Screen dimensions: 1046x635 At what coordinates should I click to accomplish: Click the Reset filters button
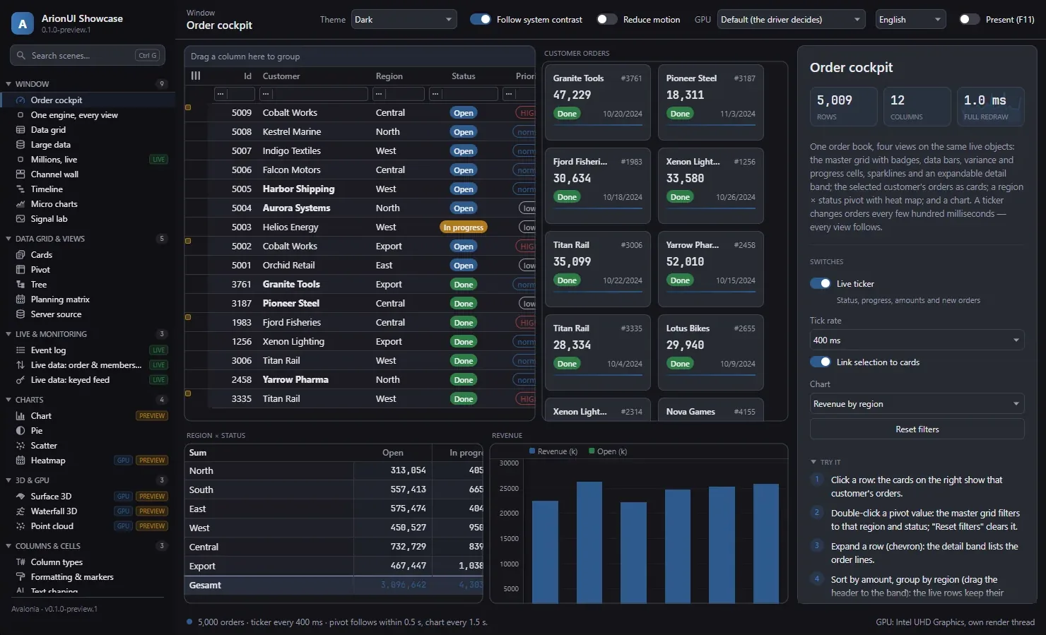pyautogui.click(x=917, y=429)
